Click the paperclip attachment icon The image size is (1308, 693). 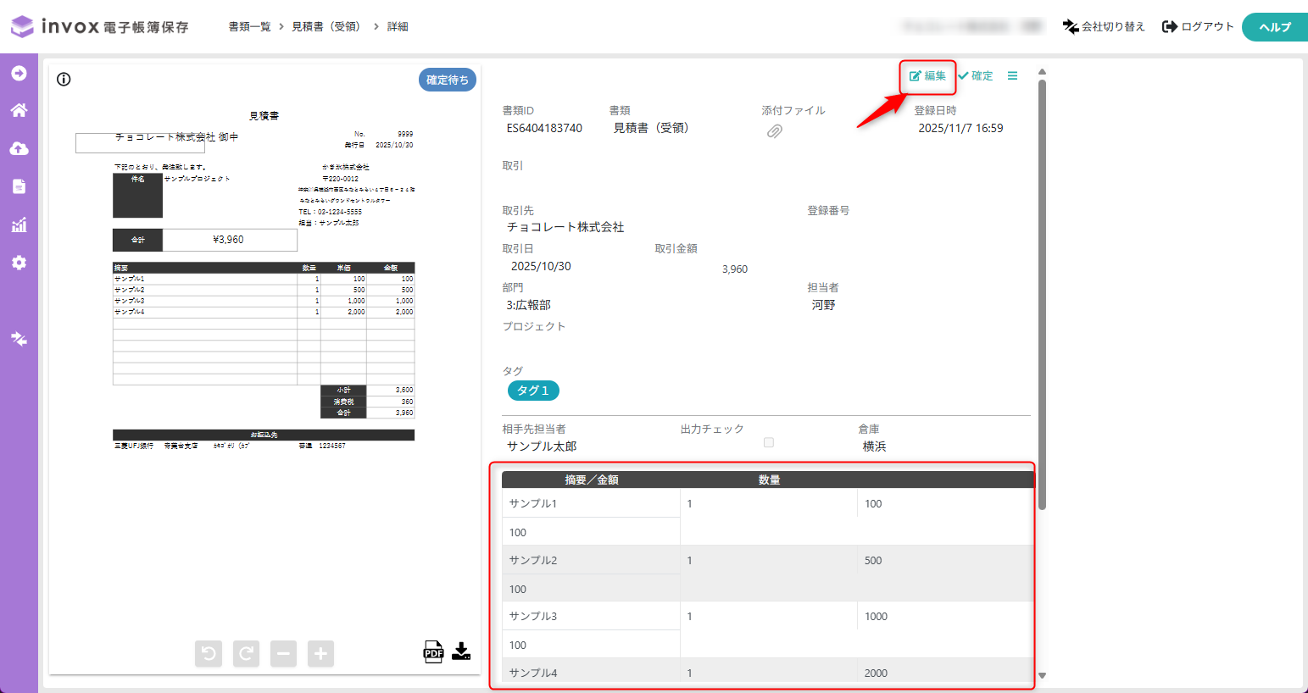(775, 131)
